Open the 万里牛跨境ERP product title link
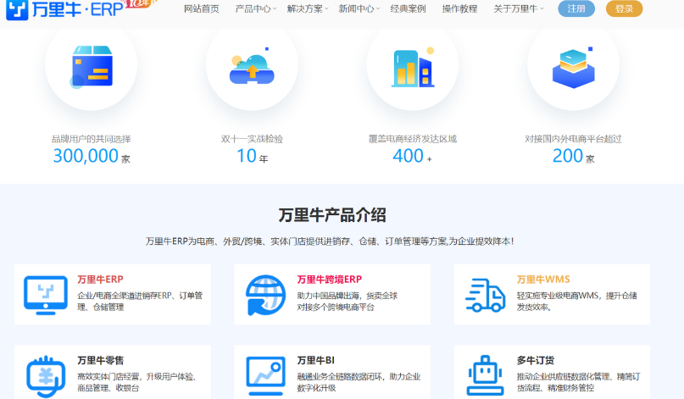 coord(330,279)
